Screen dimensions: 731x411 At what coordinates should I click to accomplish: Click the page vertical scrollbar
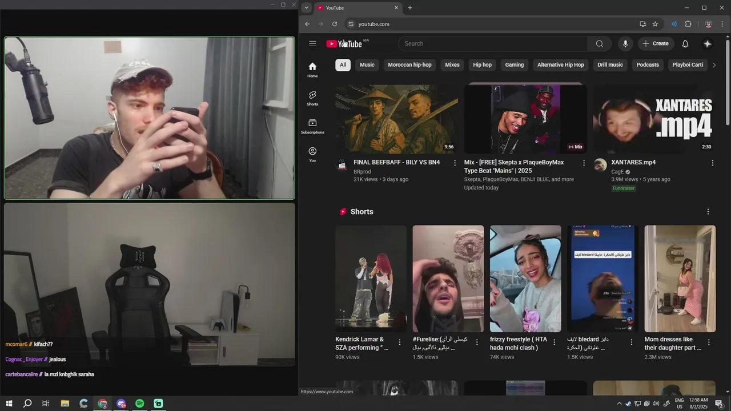727,82
